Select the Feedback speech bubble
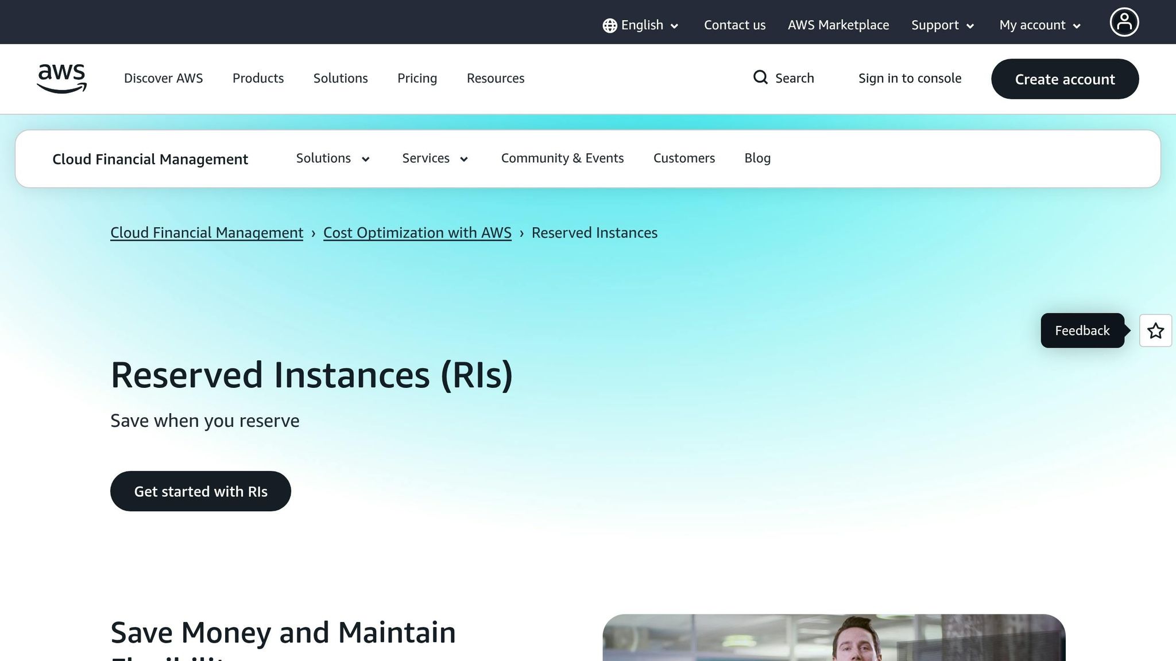 (1082, 330)
